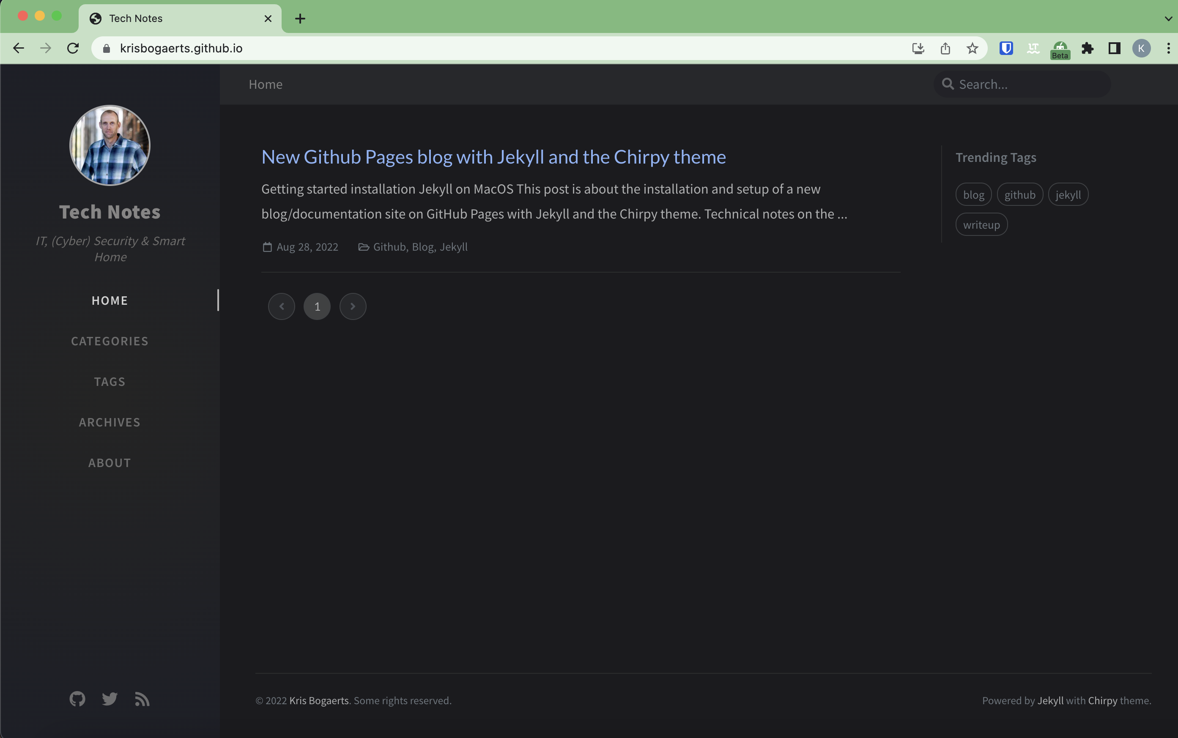Click the Bitwarden extension icon in toolbar
This screenshot has width=1178, height=738.
pos(1006,48)
